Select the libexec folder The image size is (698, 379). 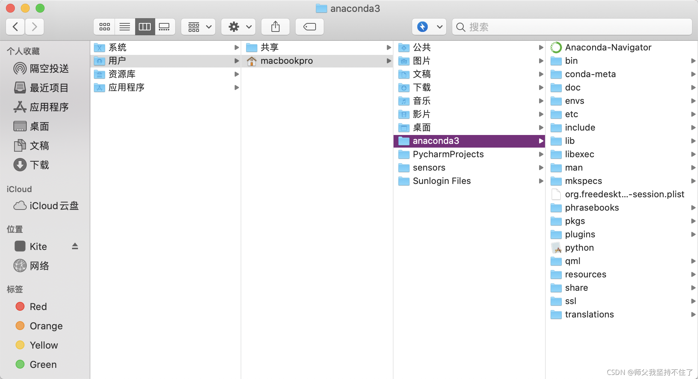(x=622, y=154)
